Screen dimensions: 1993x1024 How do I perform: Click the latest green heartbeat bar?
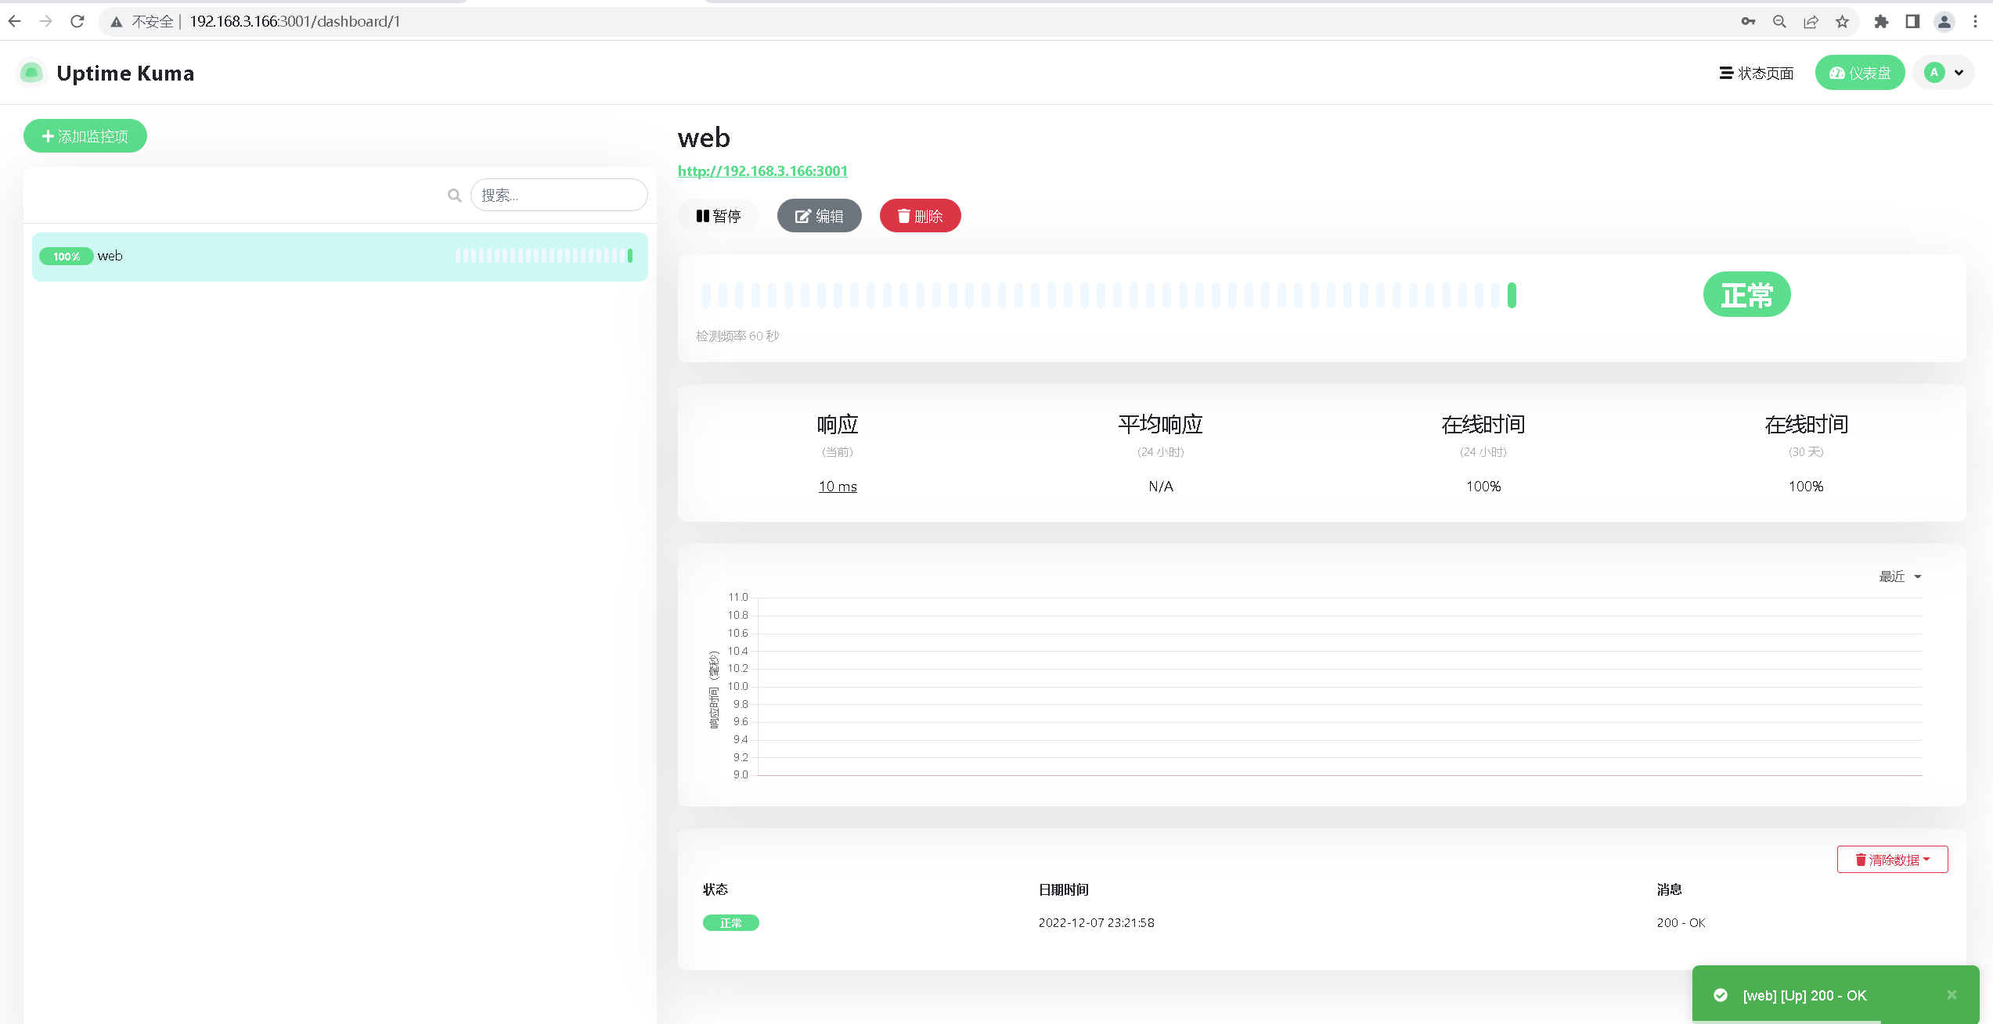coord(1512,295)
